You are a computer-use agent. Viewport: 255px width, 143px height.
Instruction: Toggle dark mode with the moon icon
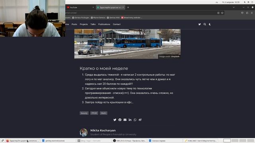(210, 24)
